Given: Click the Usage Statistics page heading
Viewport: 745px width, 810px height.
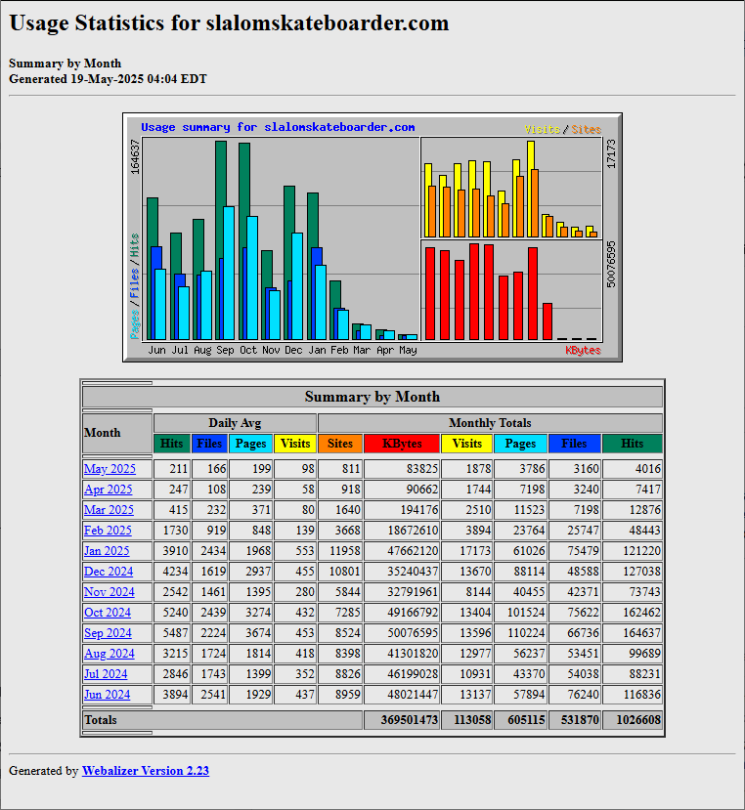Looking at the screenshot, I should [x=229, y=23].
